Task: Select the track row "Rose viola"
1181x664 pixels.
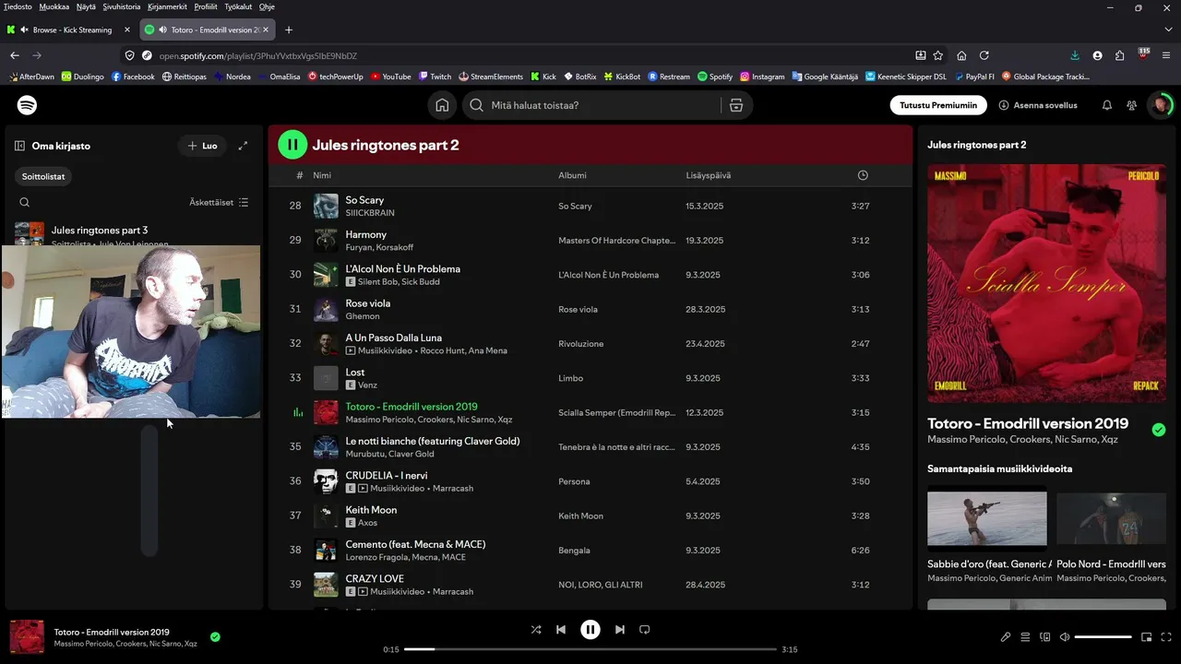Action: [590, 309]
